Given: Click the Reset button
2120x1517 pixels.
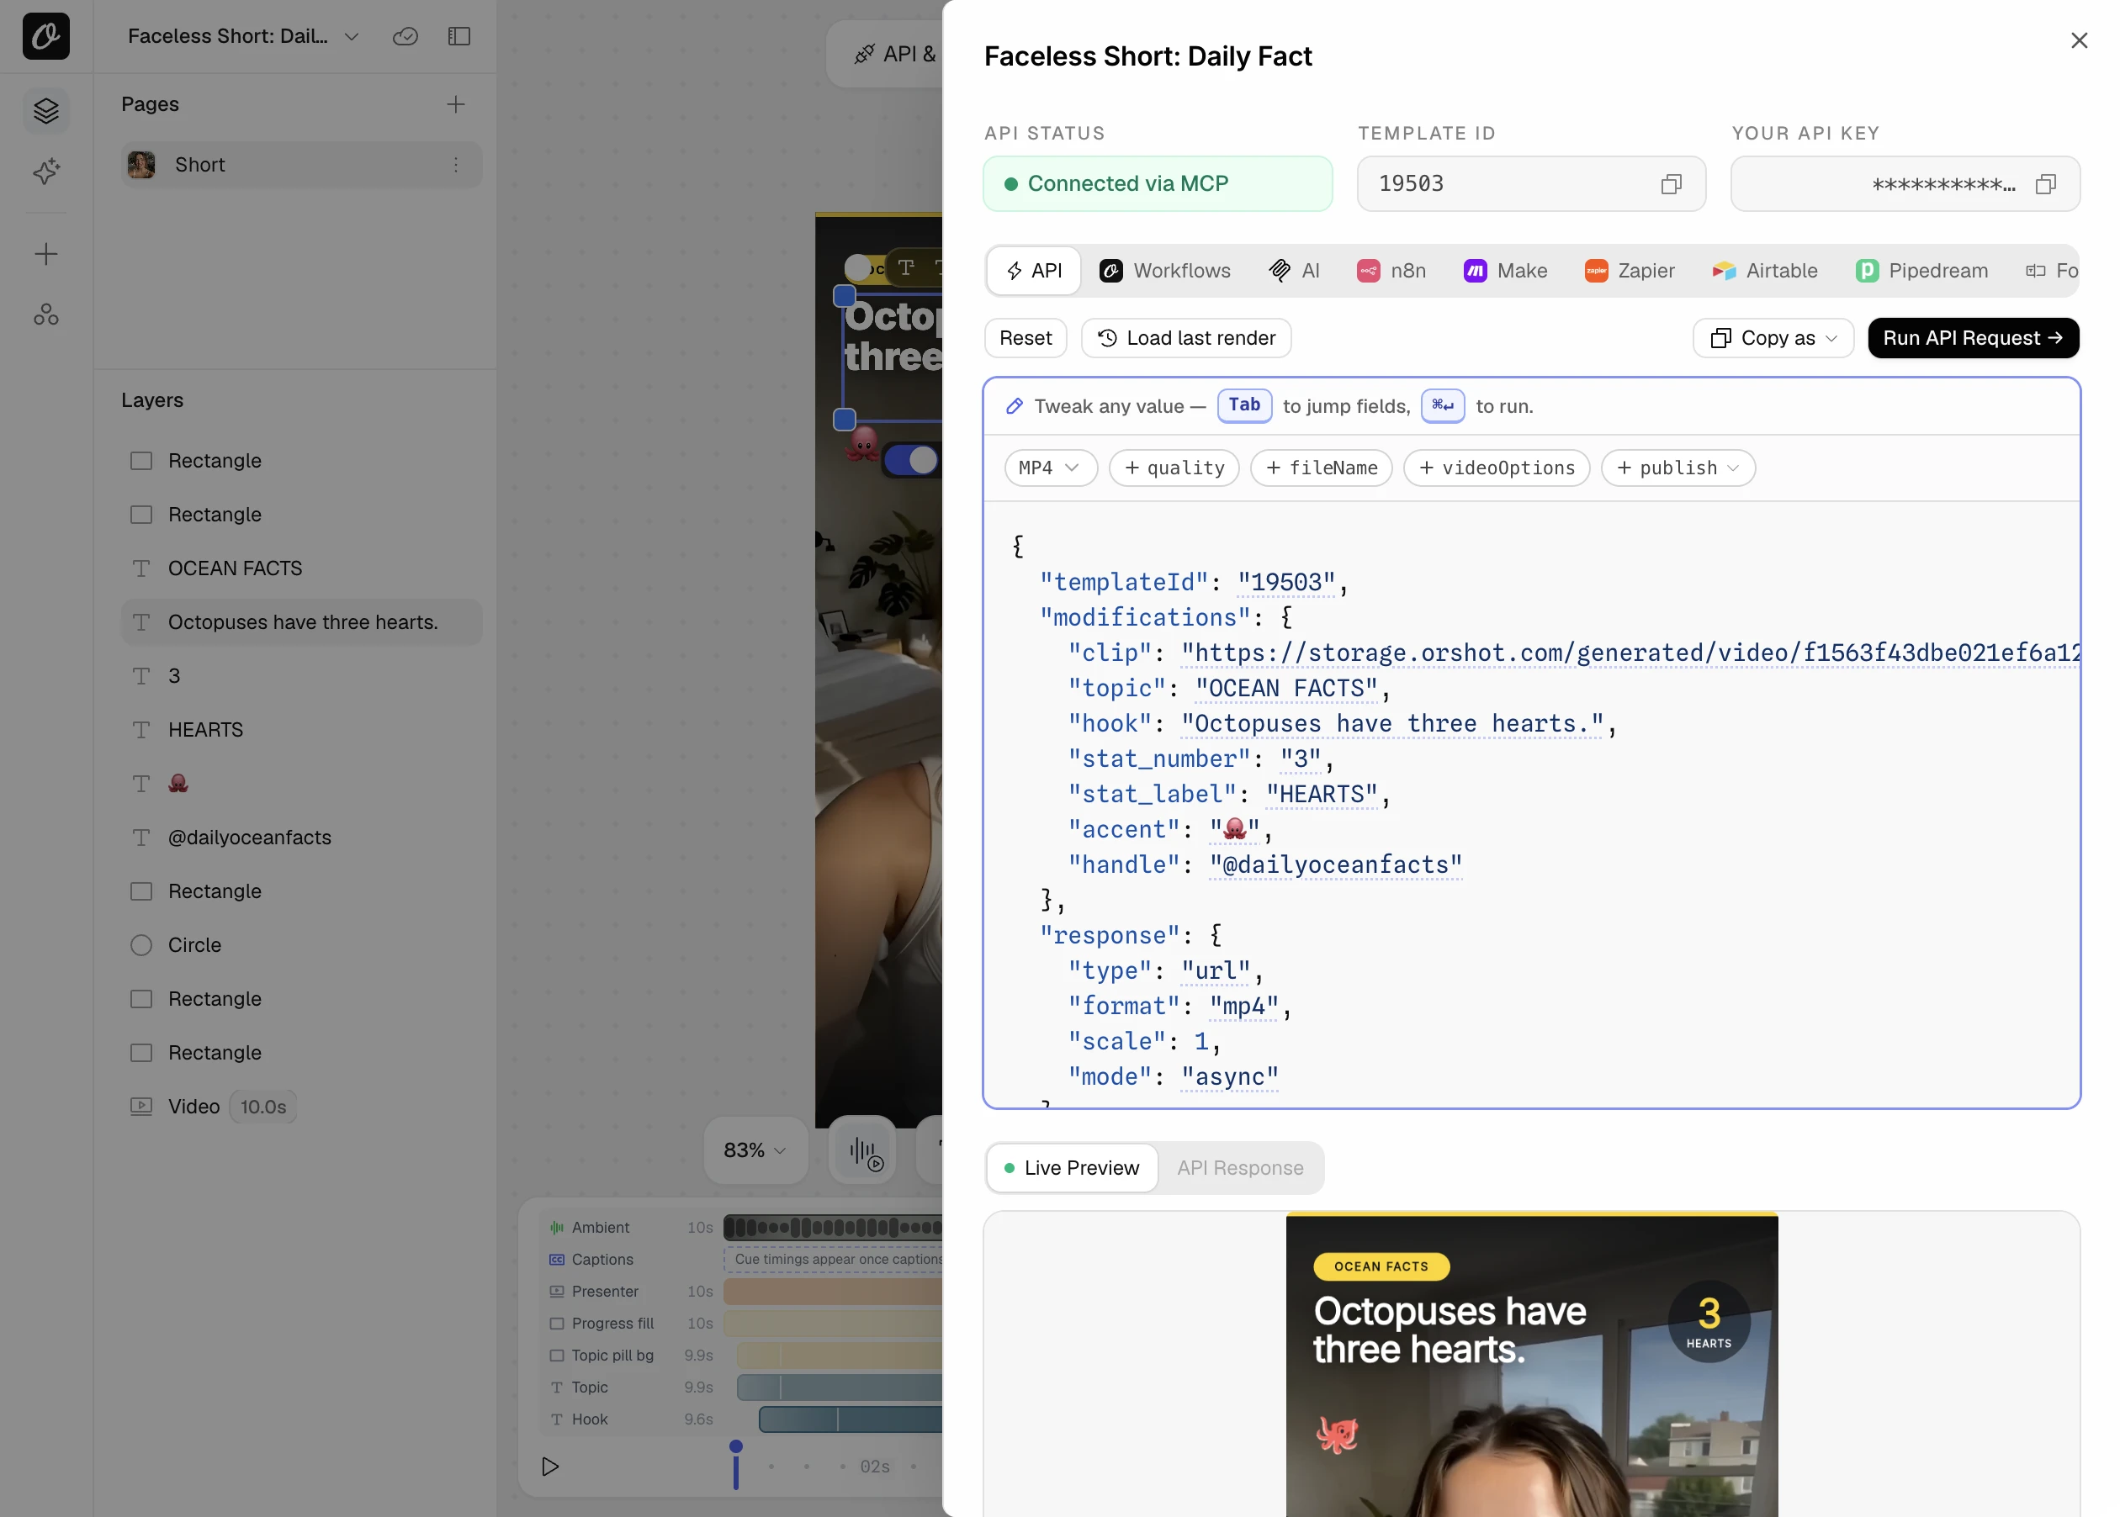Looking at the screenshot, I should pyautogui.click(x=1025, y=338).
